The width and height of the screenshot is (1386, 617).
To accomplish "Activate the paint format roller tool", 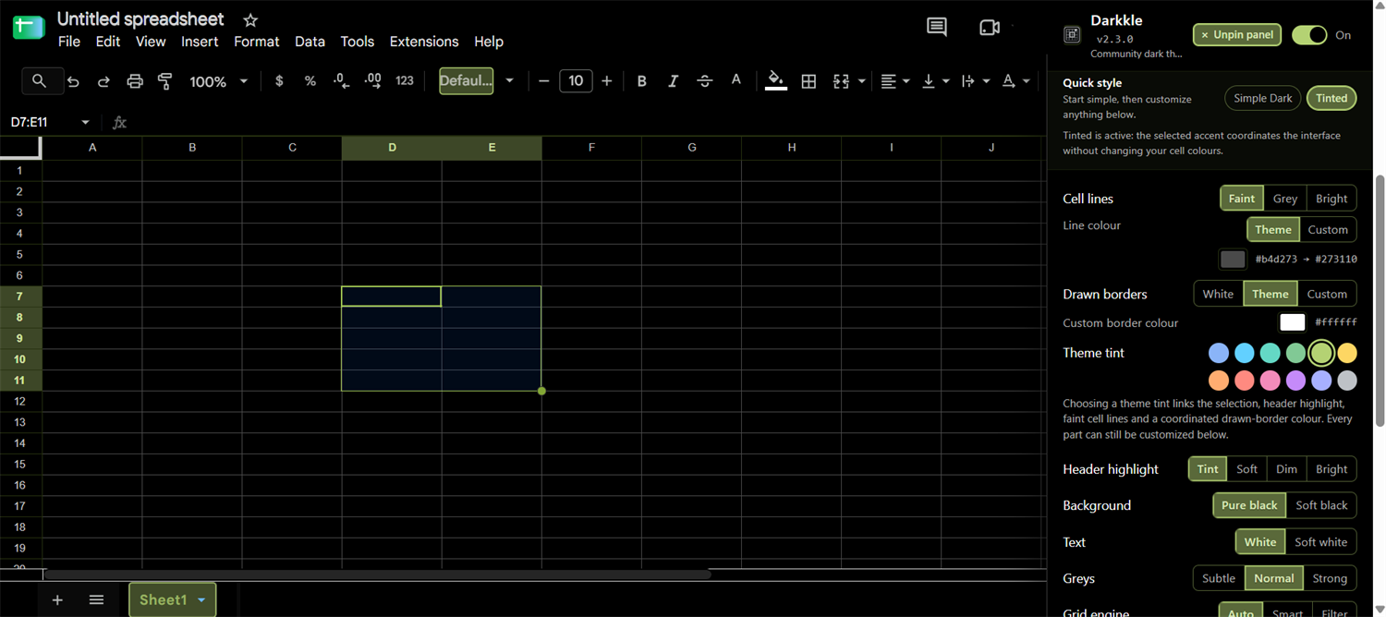I will [165, 81].
